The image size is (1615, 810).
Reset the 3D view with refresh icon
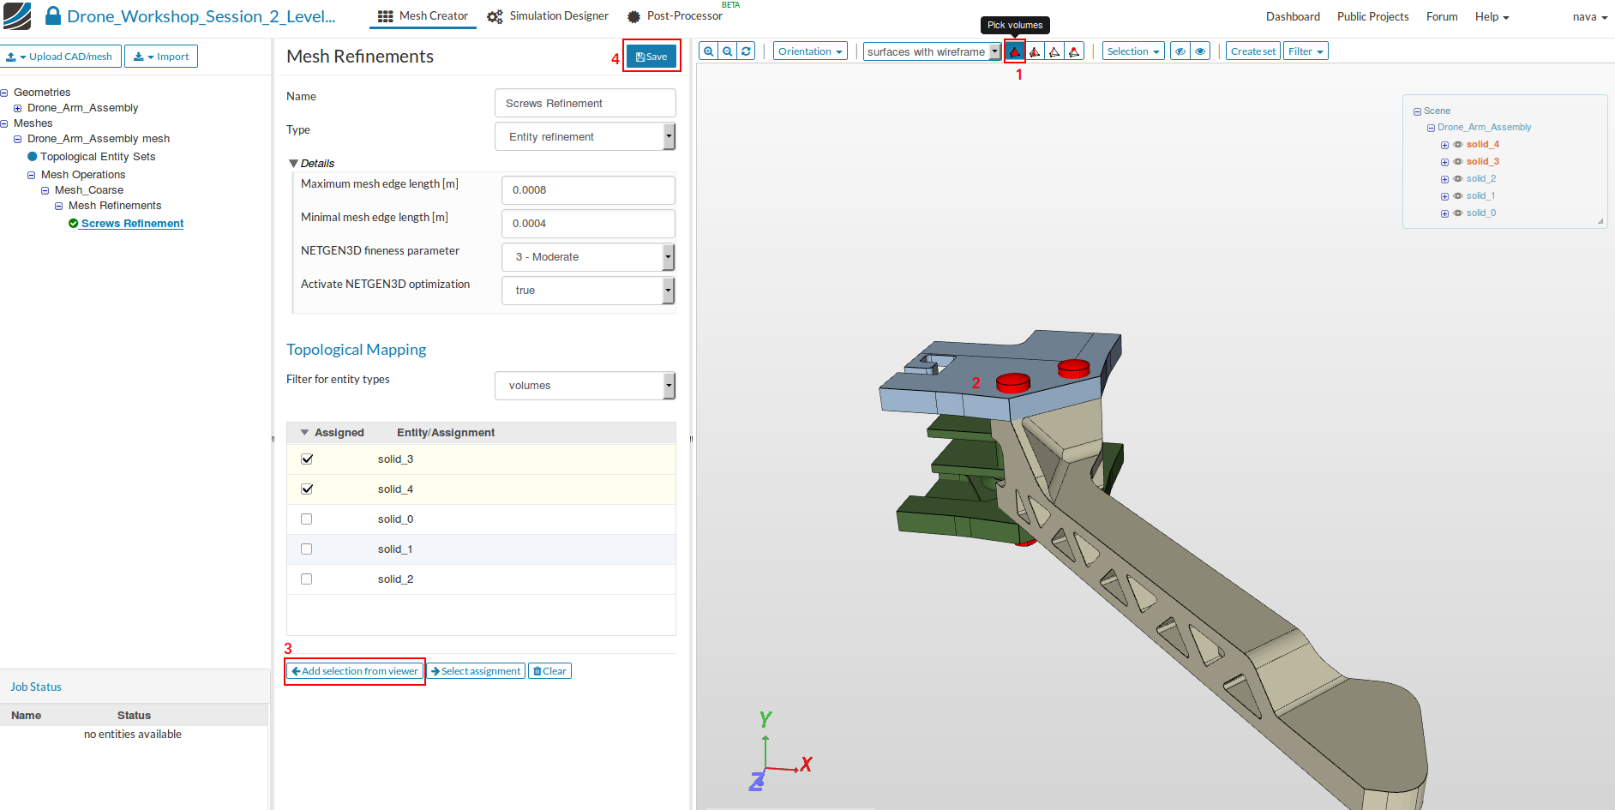point(747,51)
